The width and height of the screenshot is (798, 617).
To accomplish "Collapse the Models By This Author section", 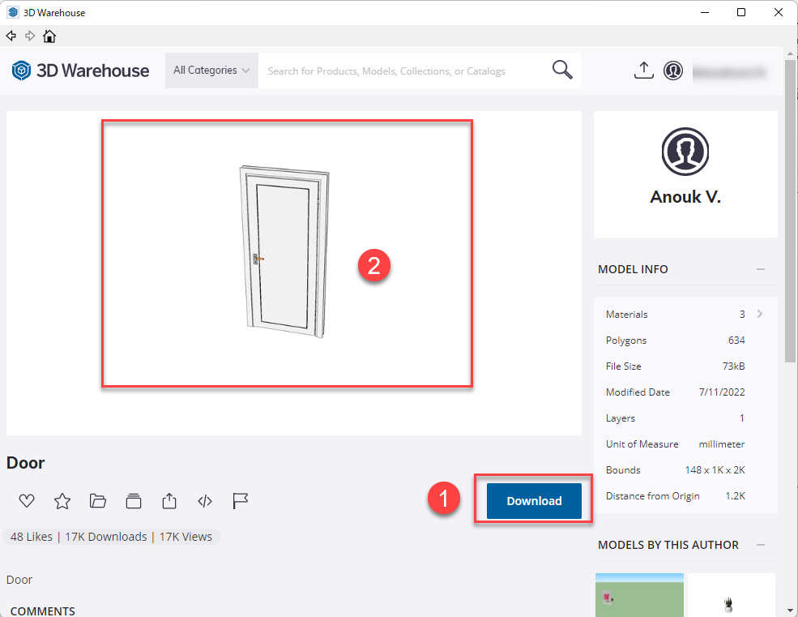I will [761, 545].
